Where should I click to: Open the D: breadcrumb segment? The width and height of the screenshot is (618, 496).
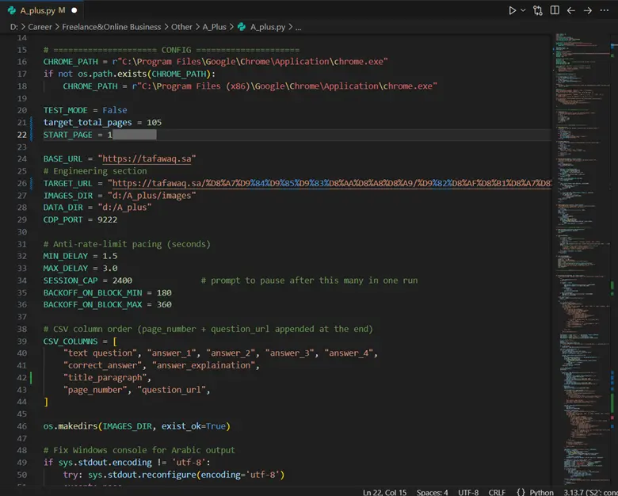[x=14, y=27]
